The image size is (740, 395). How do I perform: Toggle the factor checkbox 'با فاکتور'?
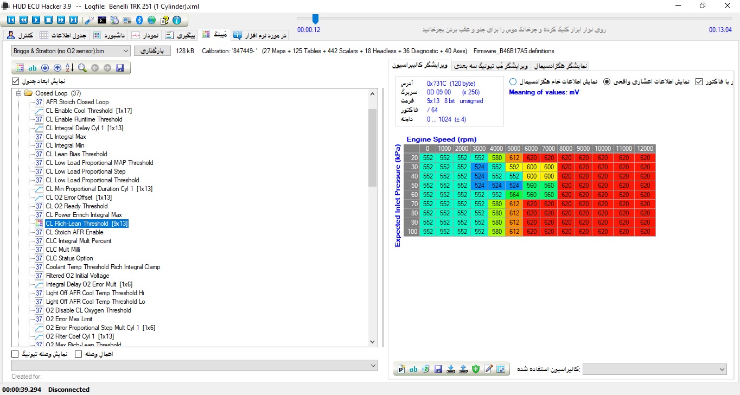click(x=699, y=81)
